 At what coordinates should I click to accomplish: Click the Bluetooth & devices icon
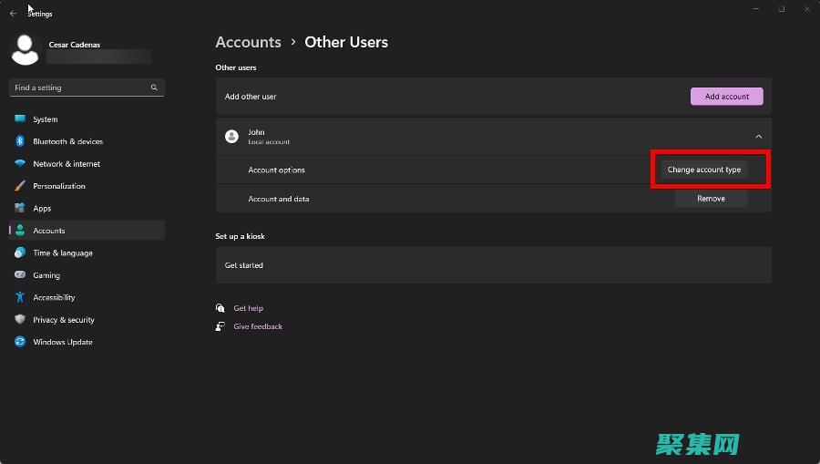click(x=20, y=141)
